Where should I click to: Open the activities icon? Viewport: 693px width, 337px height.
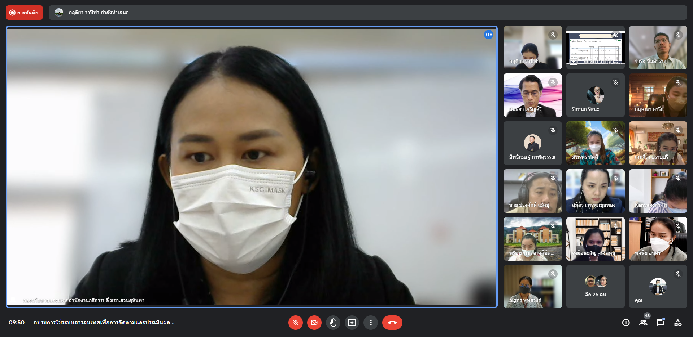coord(678,323)
